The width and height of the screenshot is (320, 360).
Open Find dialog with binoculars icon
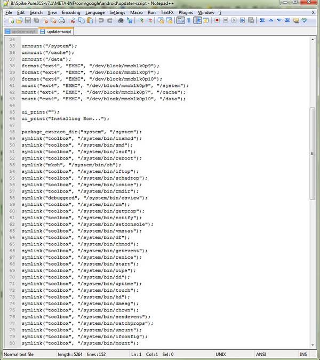click(121, 21)
